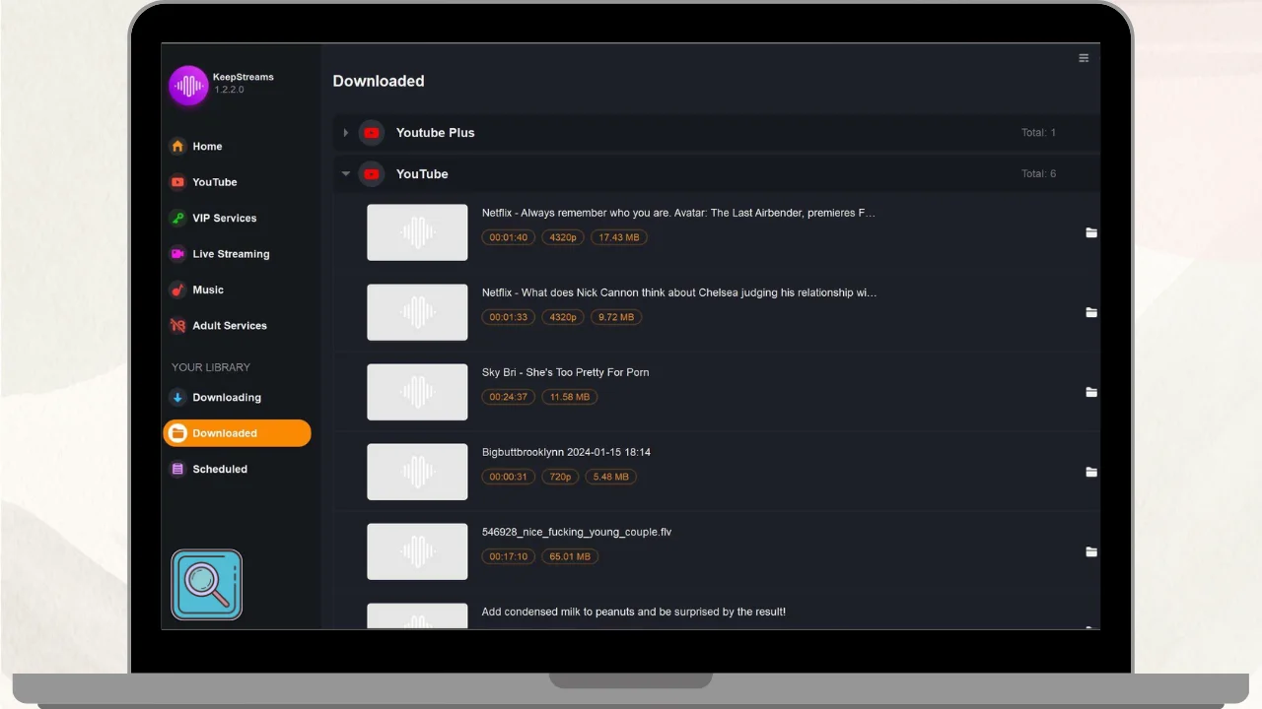Click the magnifier search icon at bottom left

206,585
